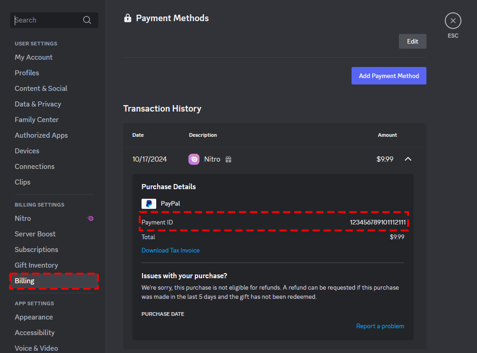This screenshot has height=353, width=477.
Task: Click the PayPal logo in Purchase Details
Action: [148, 203]
